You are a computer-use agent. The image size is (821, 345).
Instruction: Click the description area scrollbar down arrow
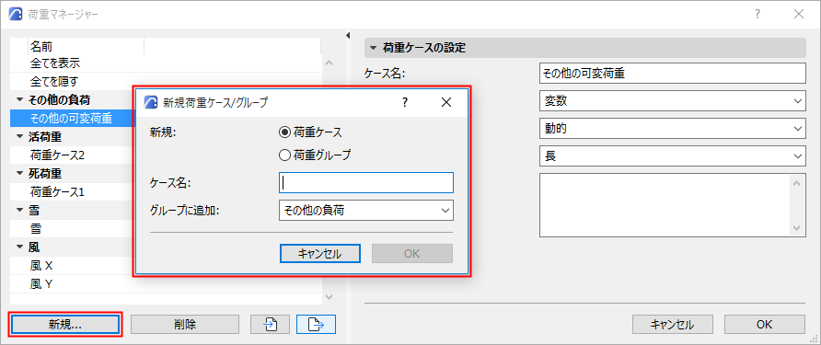click(x=797, y=228)
